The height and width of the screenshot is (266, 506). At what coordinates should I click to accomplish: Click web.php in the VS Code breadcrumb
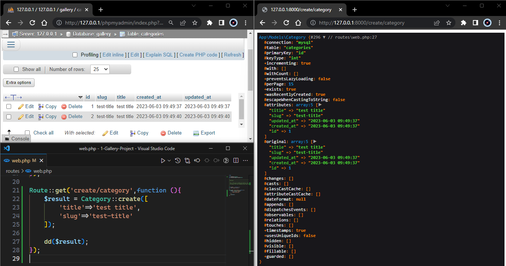coord(43,171)
